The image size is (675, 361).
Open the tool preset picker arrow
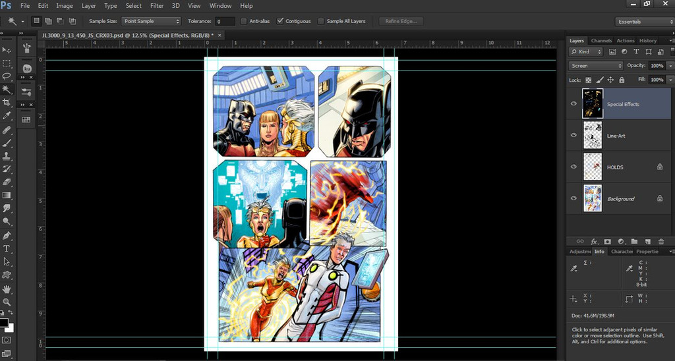click(x=22, y=21)
